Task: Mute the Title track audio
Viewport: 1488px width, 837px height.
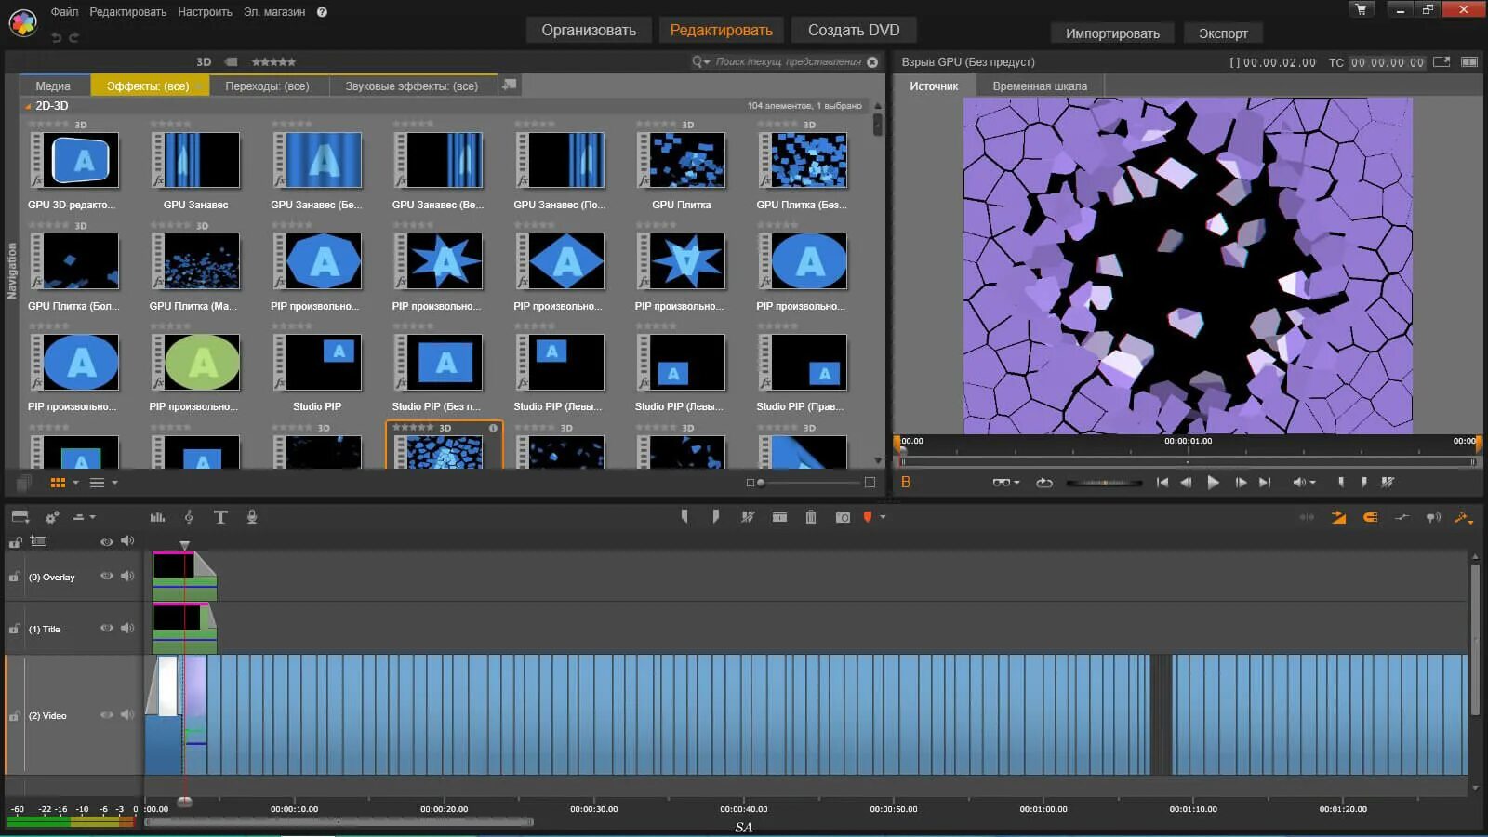Action: [x=127, y=629]
